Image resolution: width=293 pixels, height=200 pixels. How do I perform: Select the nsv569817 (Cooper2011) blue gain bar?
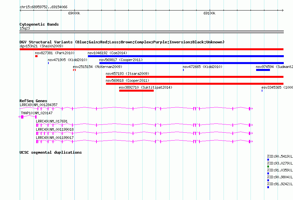(x=192, y=63)
